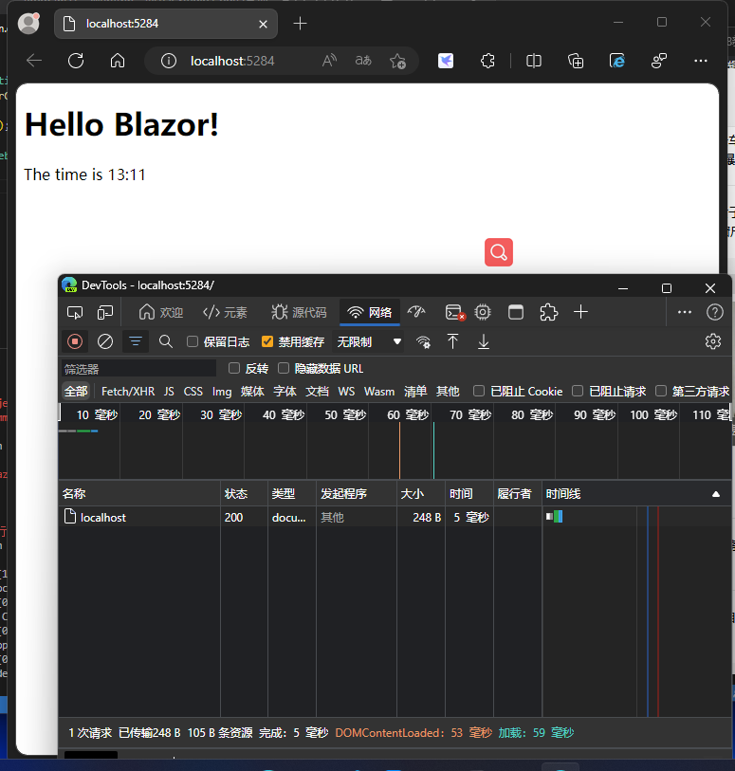This screenshot has height=771, width=735.
Task: Click the 时间线 column sort arrow
Action: [715, 494]
